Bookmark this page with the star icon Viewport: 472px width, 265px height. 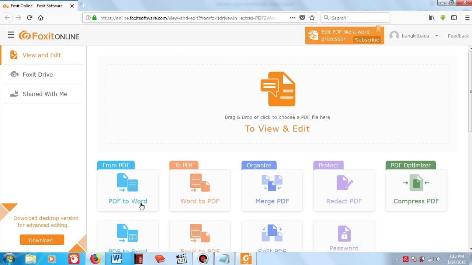pos(312,18)
